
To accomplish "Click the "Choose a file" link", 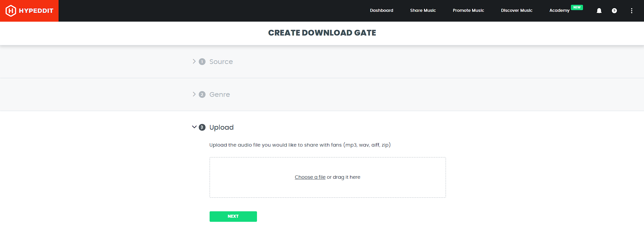I will (x=310, y=177).
